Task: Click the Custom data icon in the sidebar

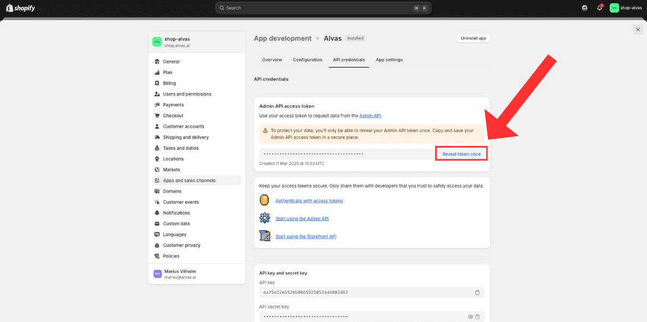Action: click(157, 224)
